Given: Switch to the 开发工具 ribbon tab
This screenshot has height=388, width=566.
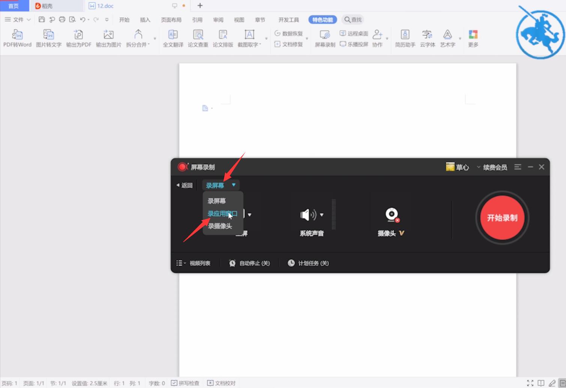Looking at the screenshot, I should point(289,20).
